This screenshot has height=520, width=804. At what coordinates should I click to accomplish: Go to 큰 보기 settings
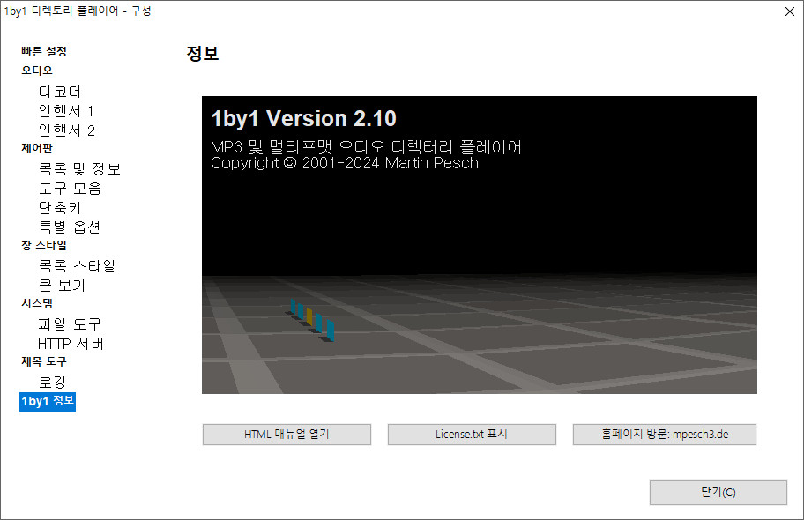pos(62,286)
